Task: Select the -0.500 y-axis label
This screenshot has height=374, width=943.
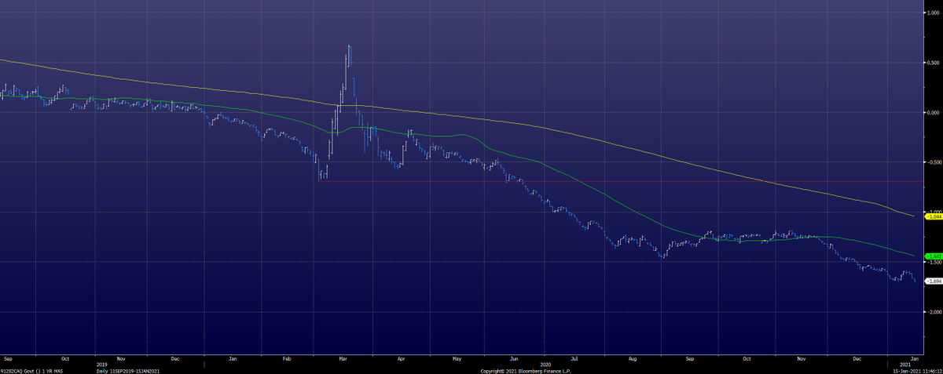Action: coord(934,162)
